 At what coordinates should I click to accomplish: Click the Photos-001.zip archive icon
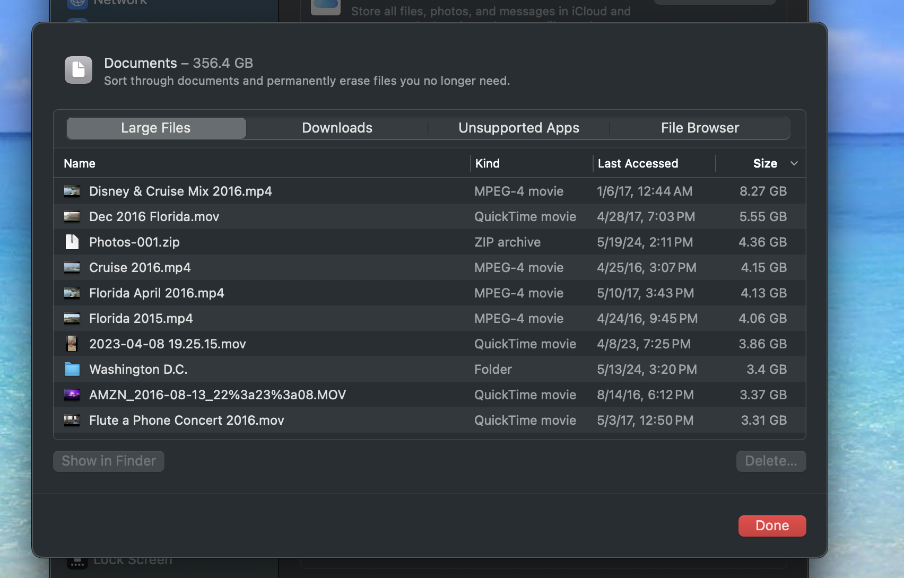click(72, 242)
